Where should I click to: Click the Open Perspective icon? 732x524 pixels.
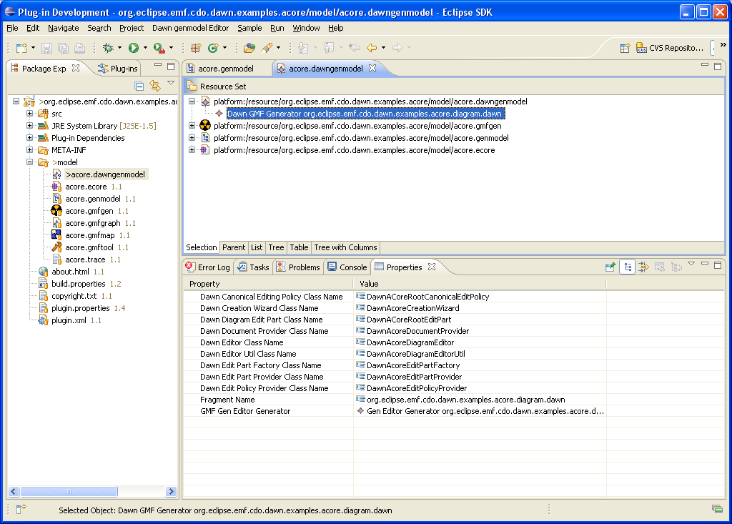(625, 48)
